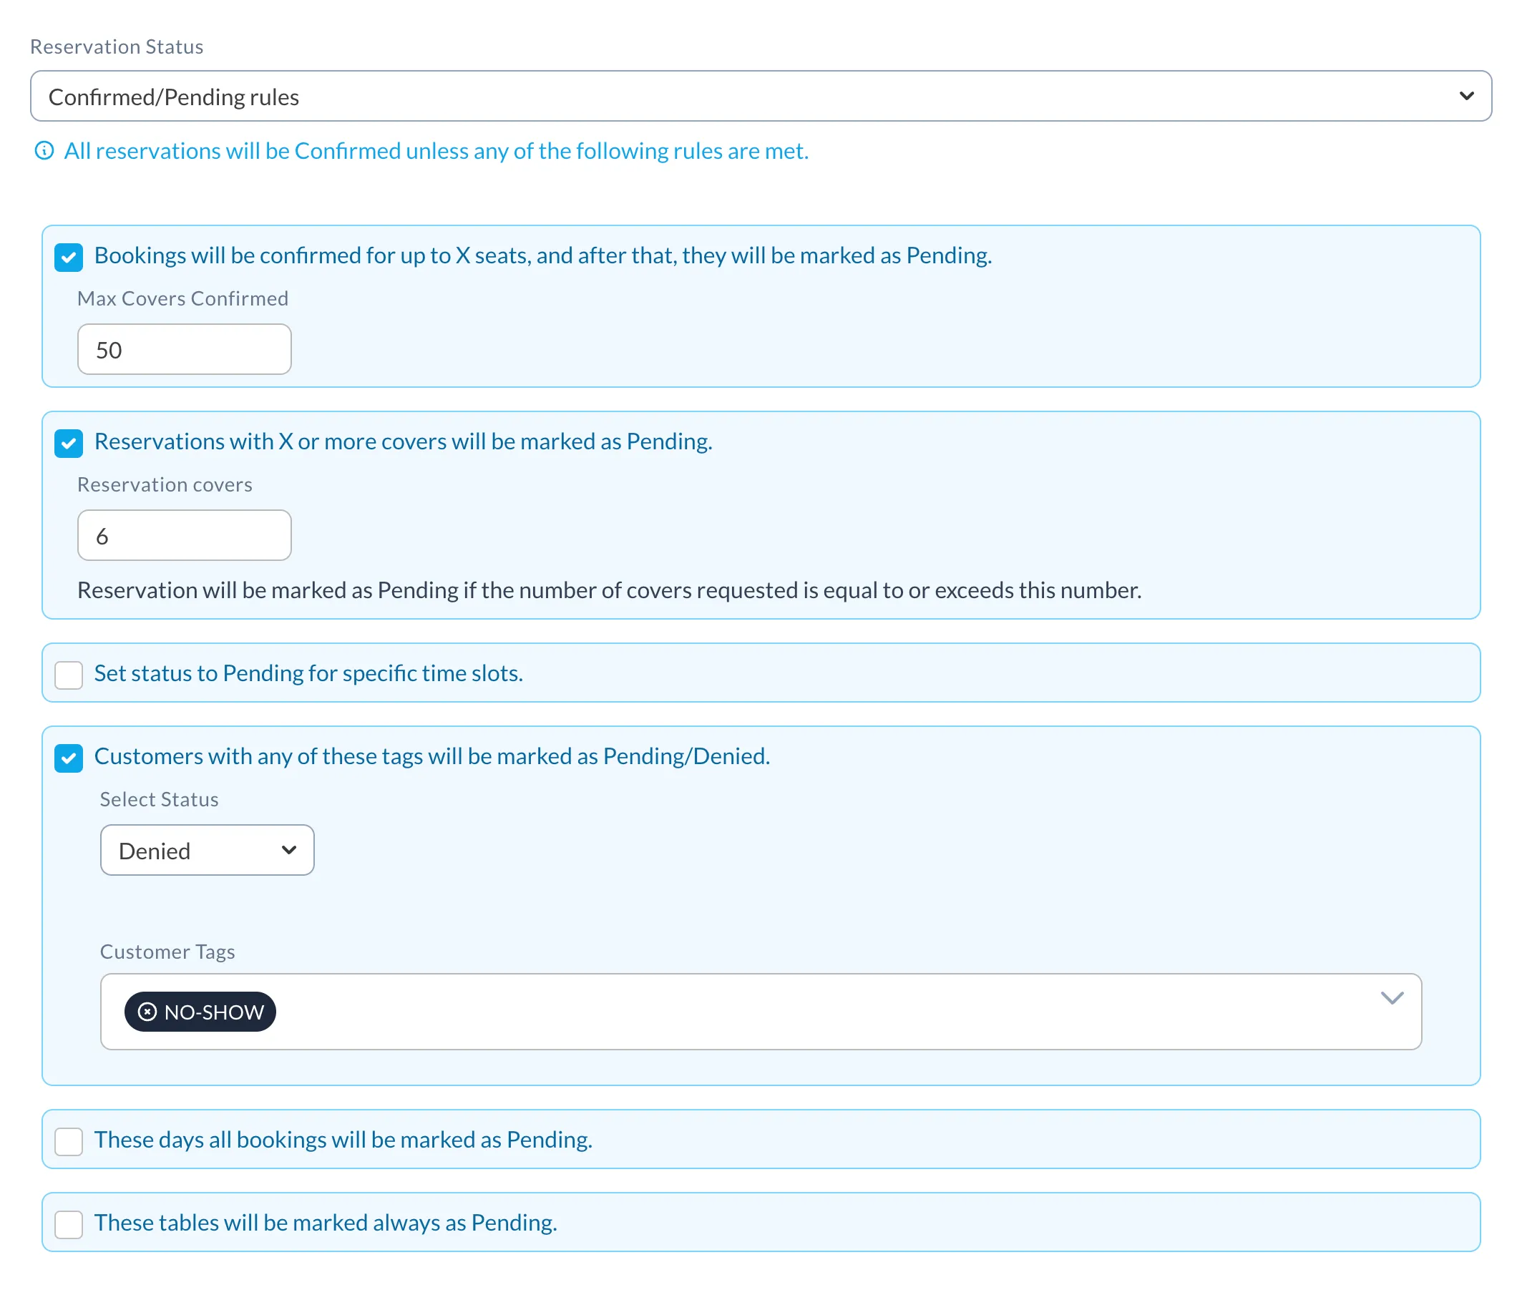Click the NO-SHOW tag label

pyautogui.click(x=214, y=1012)
